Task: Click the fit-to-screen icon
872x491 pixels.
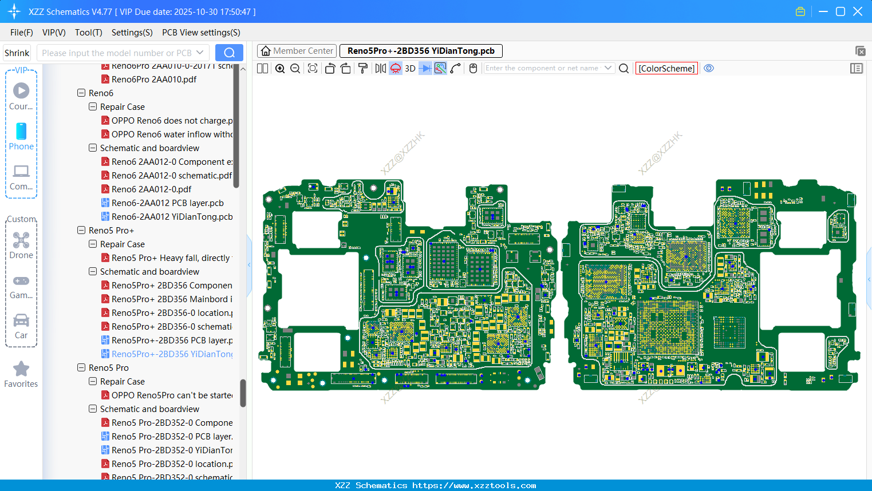Action: (x=313, y=69)
